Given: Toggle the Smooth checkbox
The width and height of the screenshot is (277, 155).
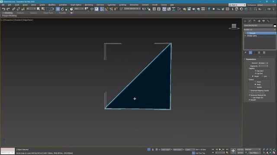Looking at the screenshot, I should (250, 100).
